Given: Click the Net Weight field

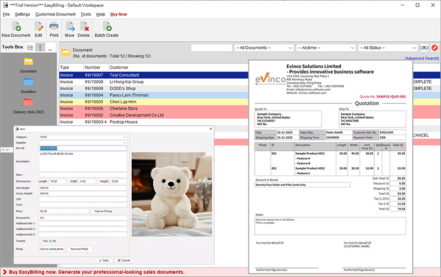Looking at the screenshot, I should [83, 188].
